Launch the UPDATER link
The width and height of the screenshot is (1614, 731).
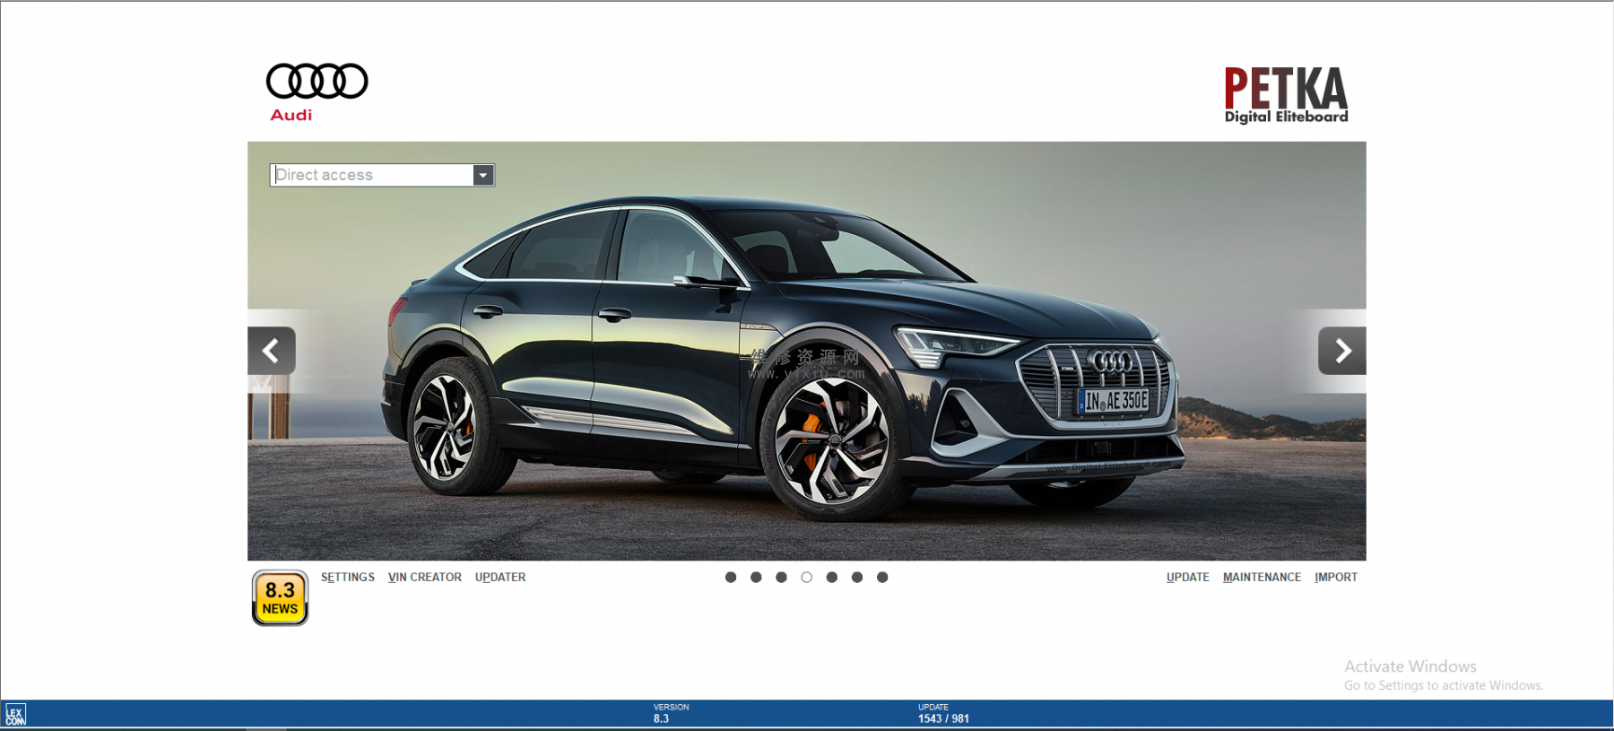click(500, 578)
